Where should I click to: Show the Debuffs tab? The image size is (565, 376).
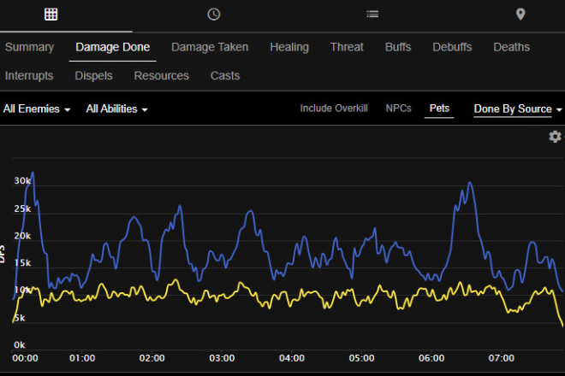pyautogui.click(x=452, y=47)
